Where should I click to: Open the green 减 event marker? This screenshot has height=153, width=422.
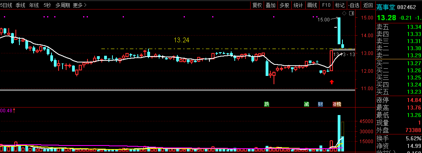pyautogui.click(x=306, y=104)
